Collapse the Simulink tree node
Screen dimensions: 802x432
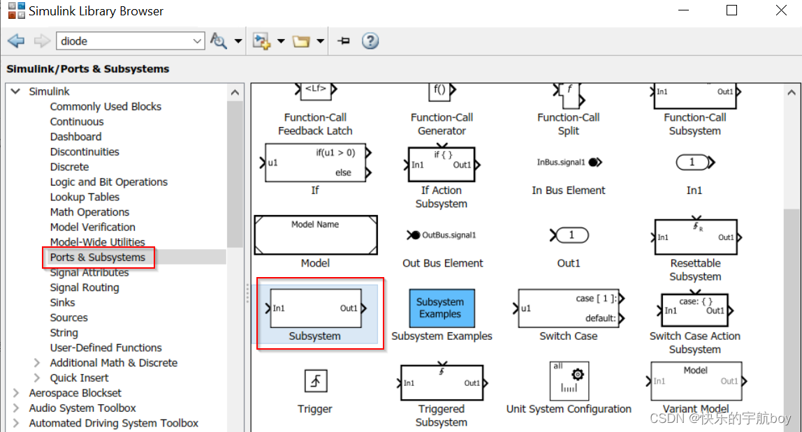15,91
